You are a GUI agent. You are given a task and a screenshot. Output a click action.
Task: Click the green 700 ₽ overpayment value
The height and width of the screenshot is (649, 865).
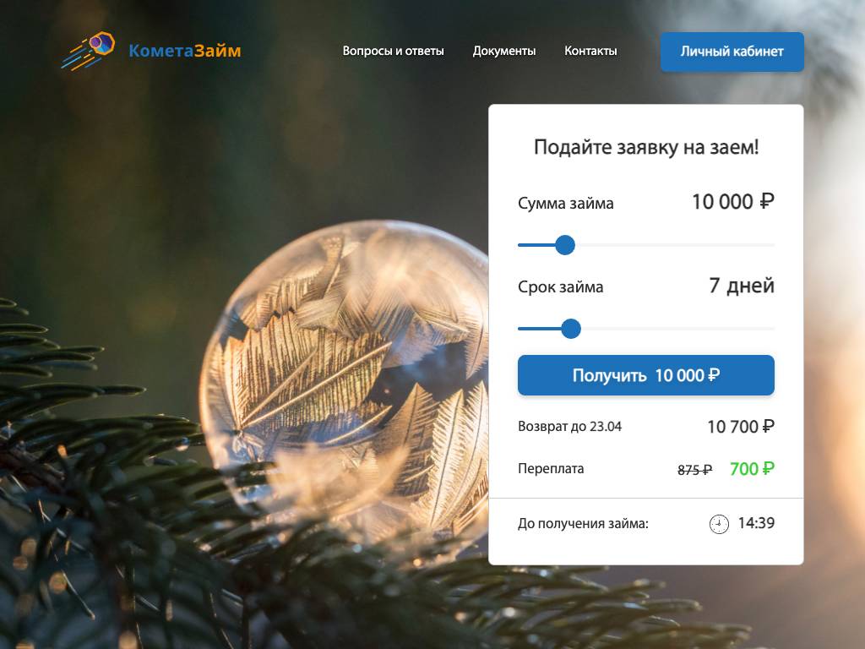(x=752, y=469)
